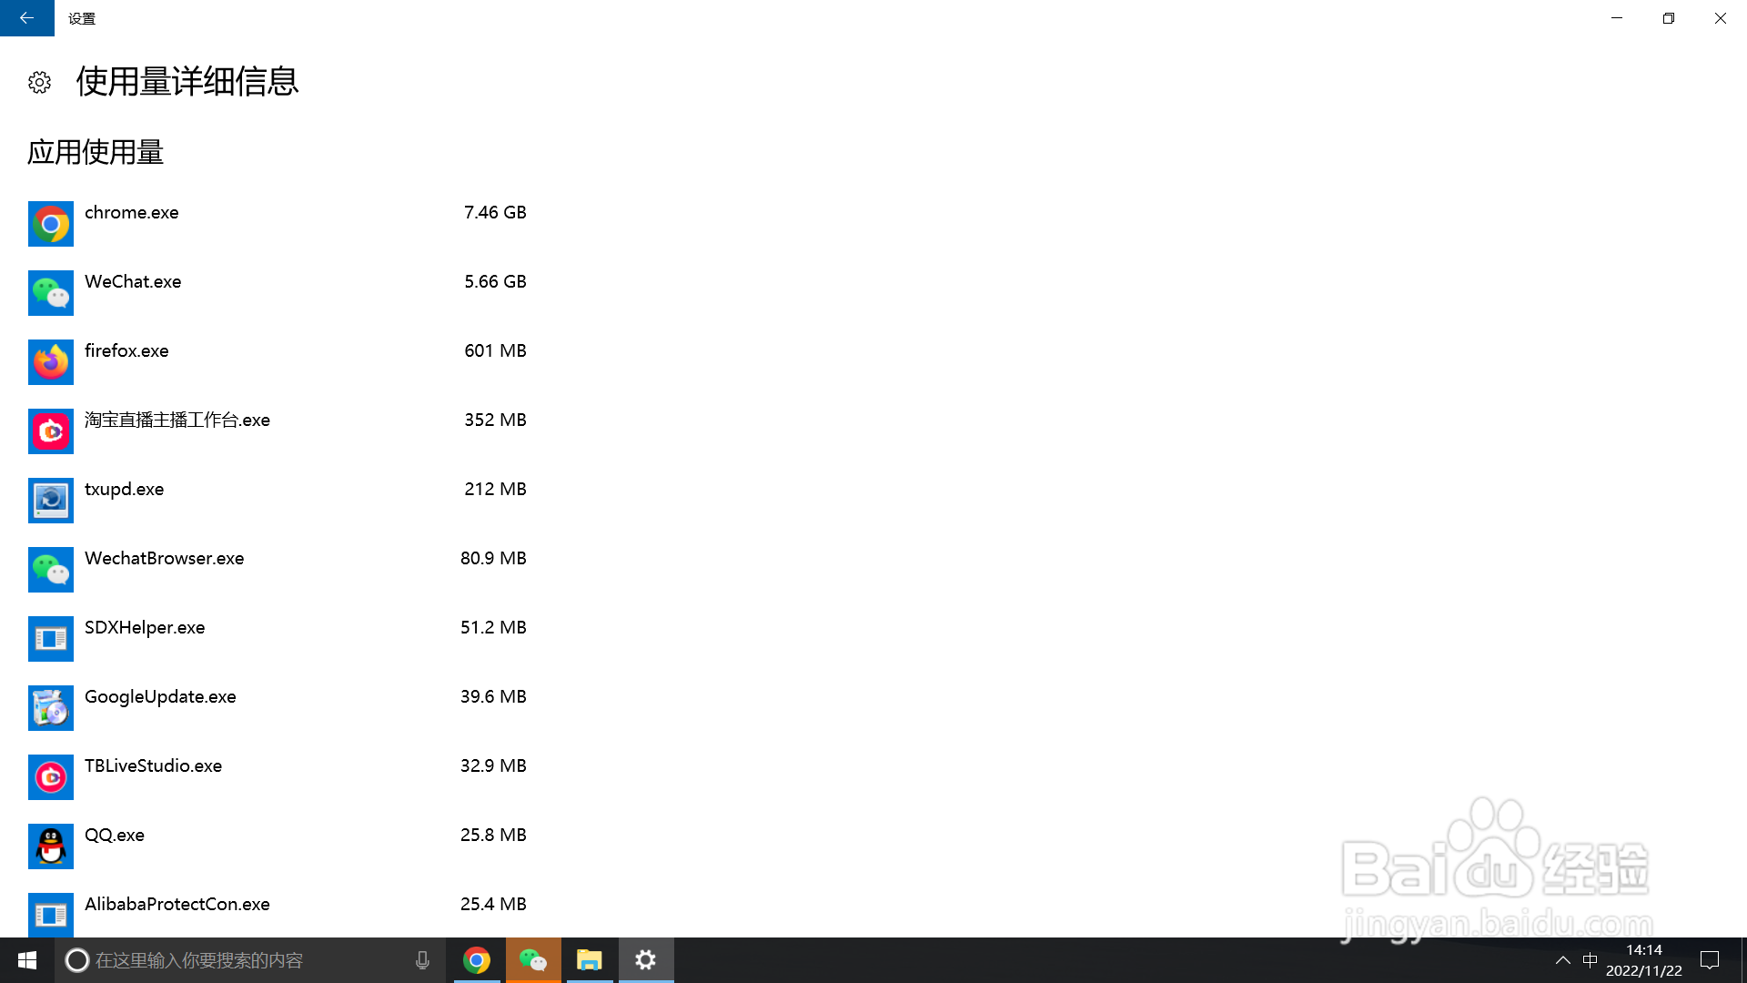The width and height of the screenshot is (1747, 983).
Task: Click the txupd.exe app icon
Action: (x=51, y=501)
